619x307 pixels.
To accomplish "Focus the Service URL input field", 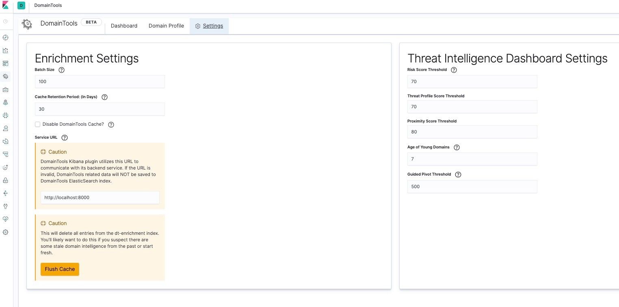I will click(100, 198).
